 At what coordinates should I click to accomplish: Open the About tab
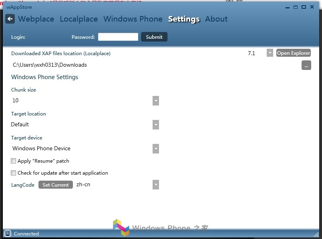click(x=216, y=19)
